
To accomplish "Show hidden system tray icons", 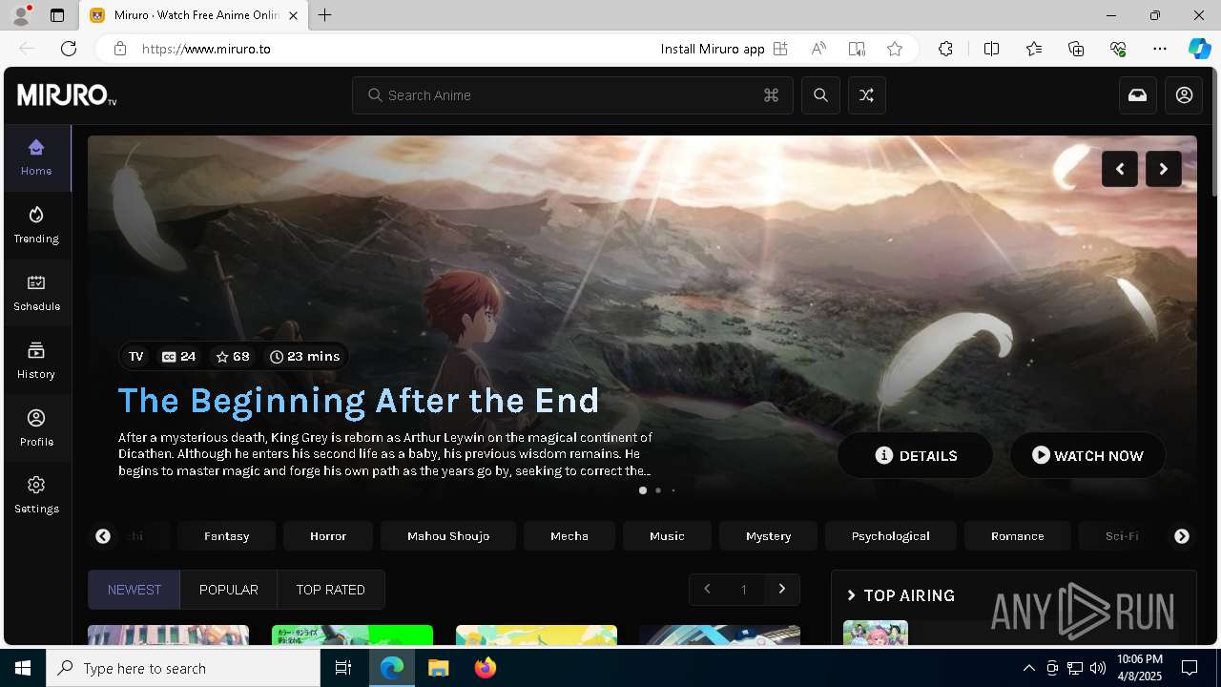I will coord(1028,668).
